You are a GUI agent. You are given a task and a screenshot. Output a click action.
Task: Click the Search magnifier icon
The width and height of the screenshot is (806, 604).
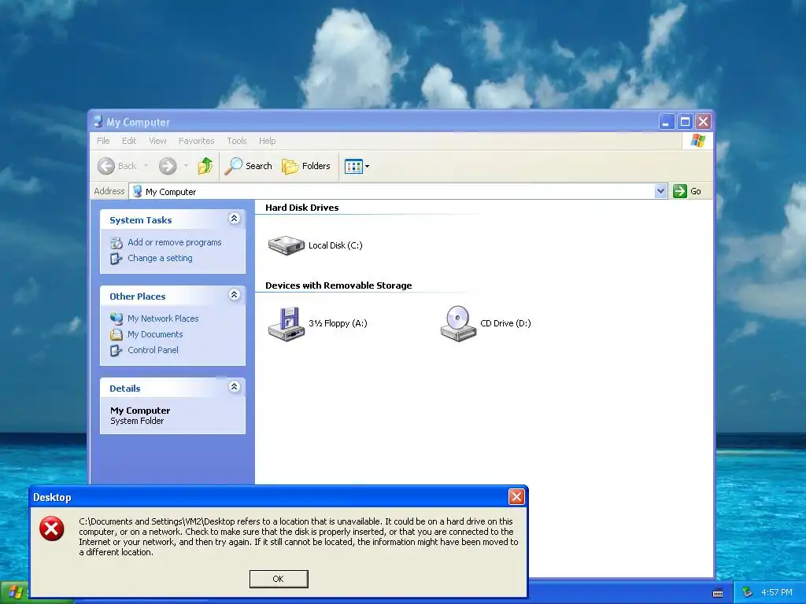[233, 166]
